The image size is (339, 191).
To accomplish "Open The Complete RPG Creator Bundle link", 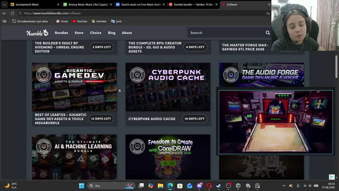I will 155,47.
